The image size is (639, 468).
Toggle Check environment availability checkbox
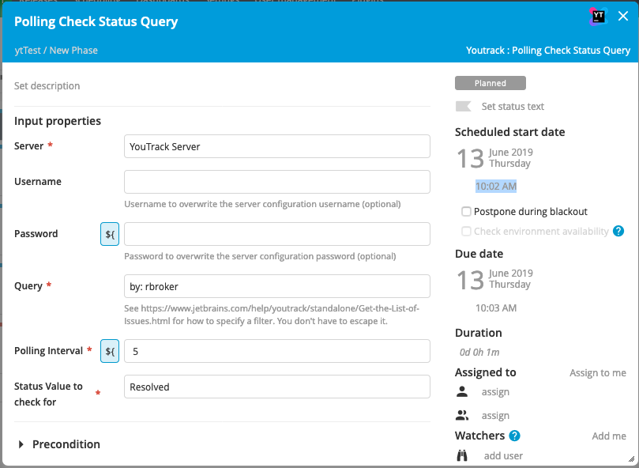pos(466,232)
